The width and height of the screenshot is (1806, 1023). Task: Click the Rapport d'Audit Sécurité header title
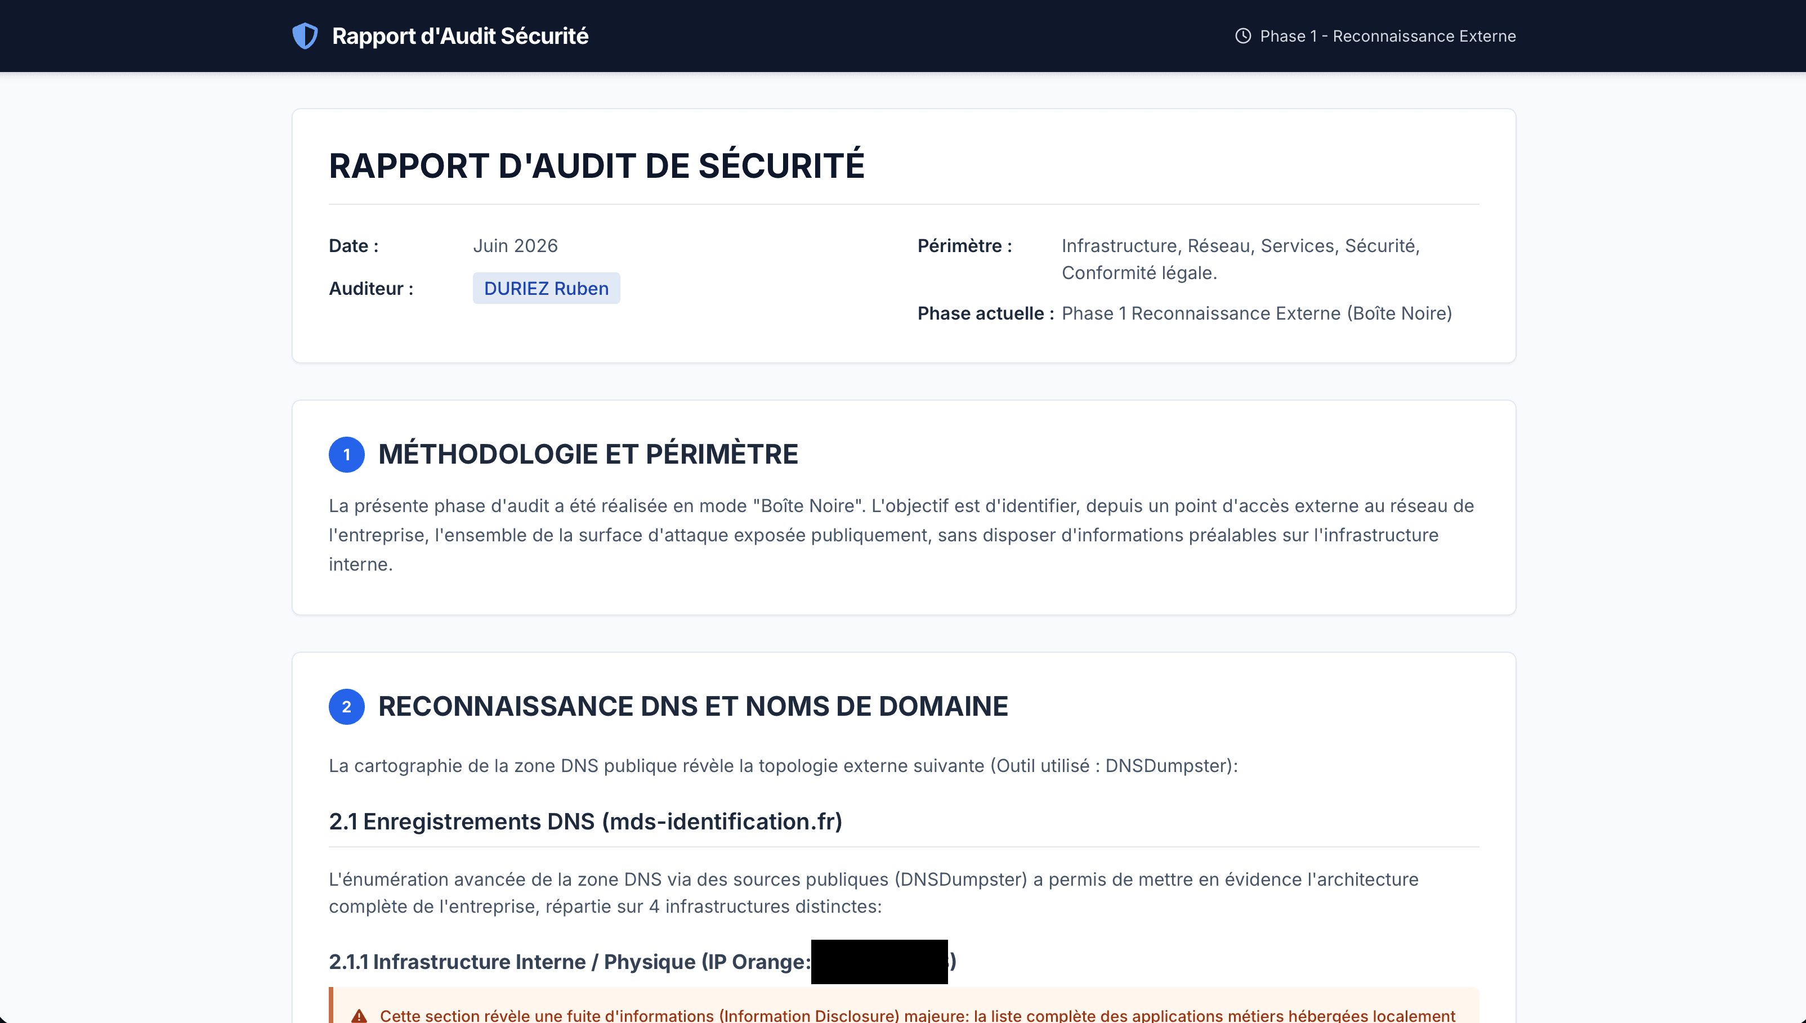pos(461,36)
